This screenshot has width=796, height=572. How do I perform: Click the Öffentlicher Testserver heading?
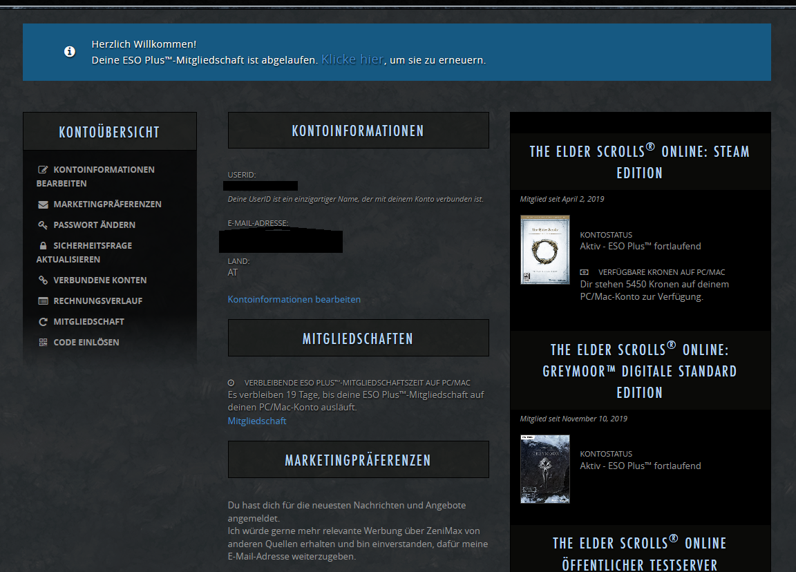640,553
